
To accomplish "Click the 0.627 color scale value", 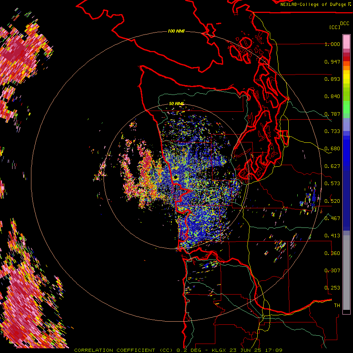I will [332, 166].
